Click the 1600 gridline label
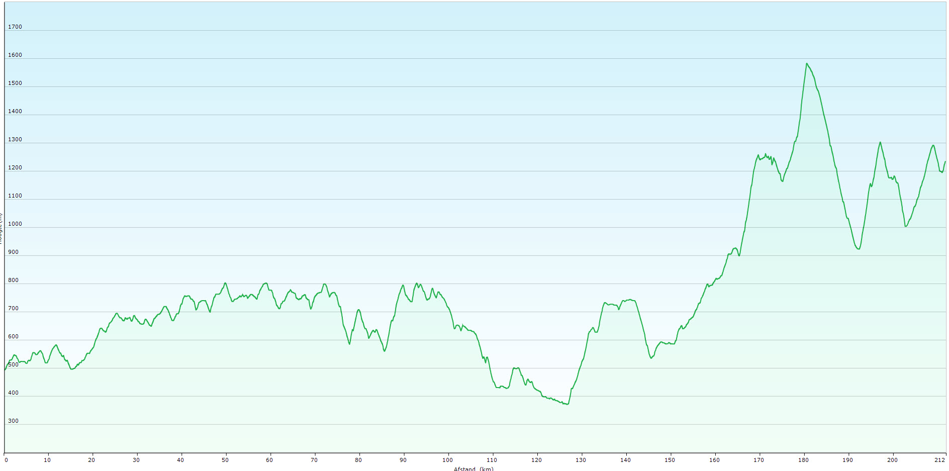Screen dimensions: 949x471 (x=15, y=55)
